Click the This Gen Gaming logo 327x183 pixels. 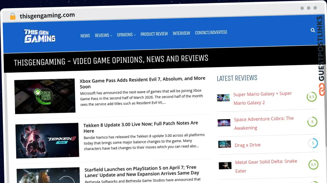[39, 36]
